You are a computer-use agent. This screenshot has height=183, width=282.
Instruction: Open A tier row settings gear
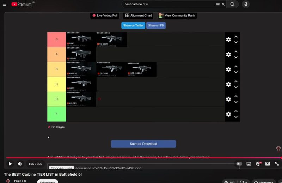(228, 54)
